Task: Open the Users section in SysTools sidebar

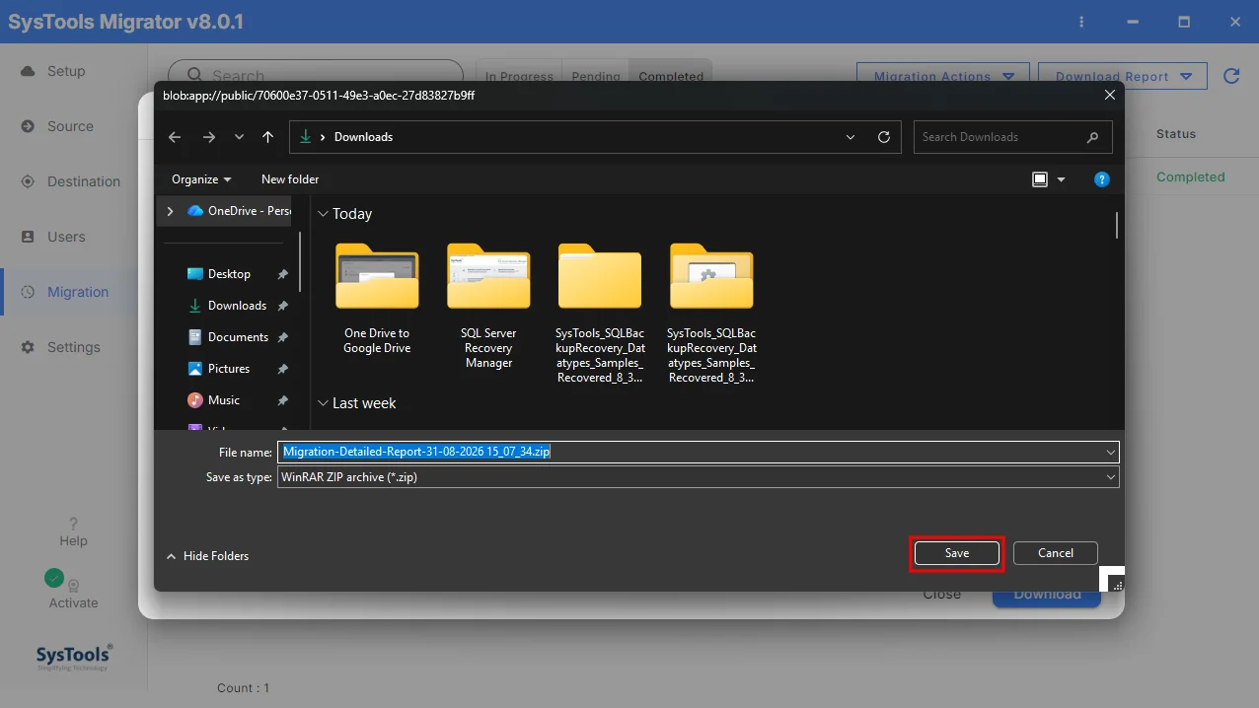Action: tap(54, 237)
